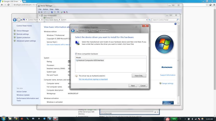The width and height of the screenshot is (216, 121).
Task: Click Change settings link
Action: point(167,83)
